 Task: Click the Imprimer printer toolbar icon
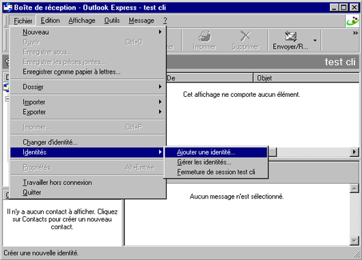[x=205, y=36]
